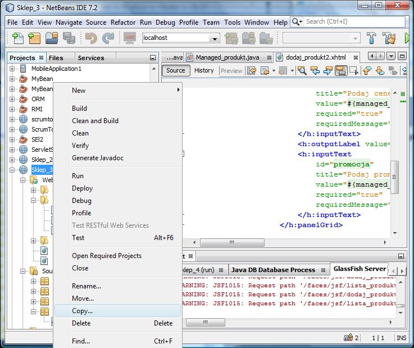414x348 pixels.
Task: Open the Source menu
Action: pos(96,22)
